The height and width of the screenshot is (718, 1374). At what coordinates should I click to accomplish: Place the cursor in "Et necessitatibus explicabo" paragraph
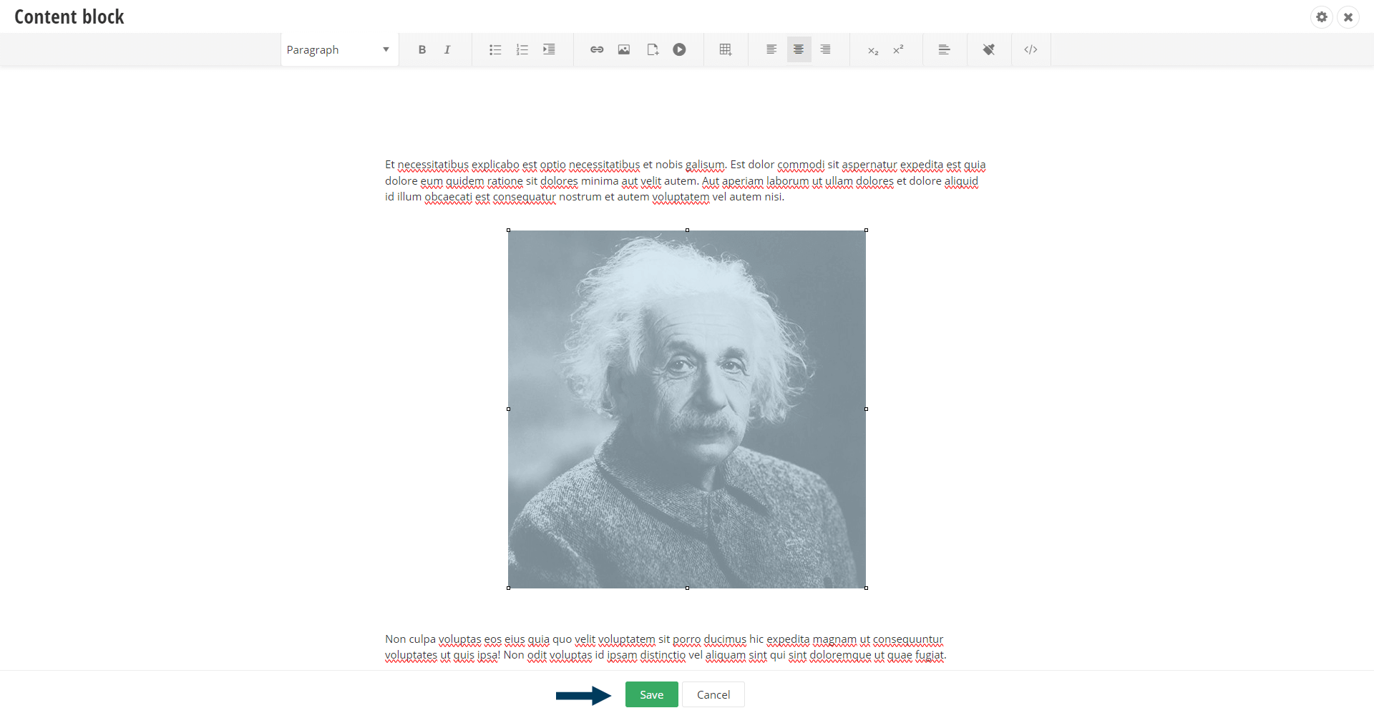point(686,180)
